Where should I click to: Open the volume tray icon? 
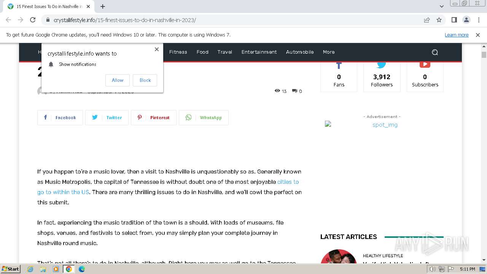[433, 269]
